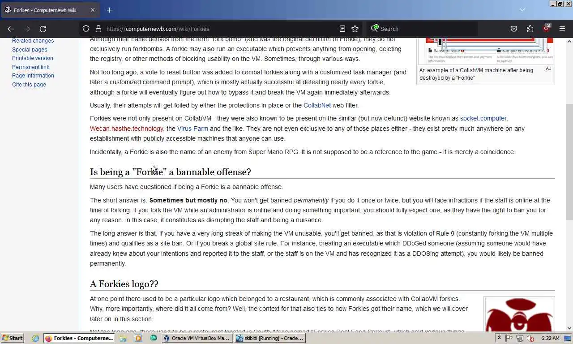Open the Extensions puzzle menu

pos(530,29)
